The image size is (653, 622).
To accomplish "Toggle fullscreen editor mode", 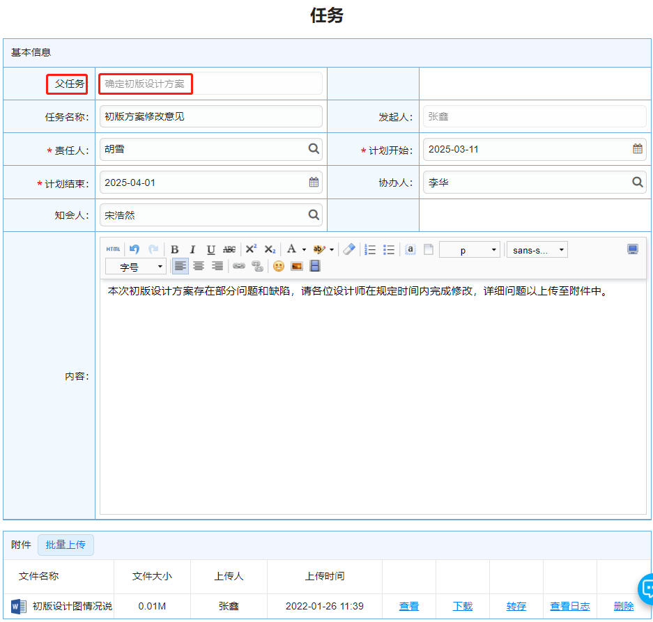I will pyautogui.click(x=632, y=249).
